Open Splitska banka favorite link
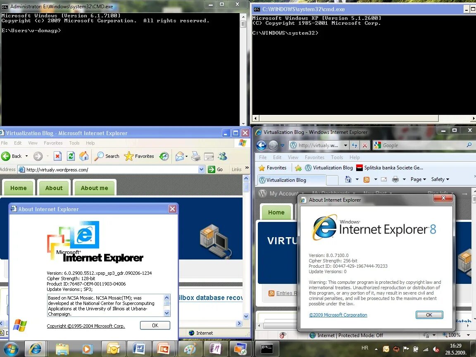The image size is (476, 357). tap(390, 168)
